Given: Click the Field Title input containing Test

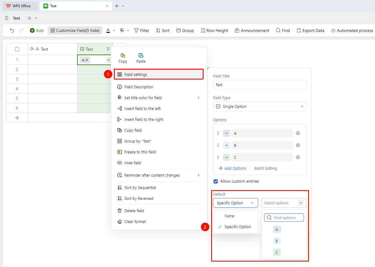Looking at the screenshot, I should click(260, 85).
